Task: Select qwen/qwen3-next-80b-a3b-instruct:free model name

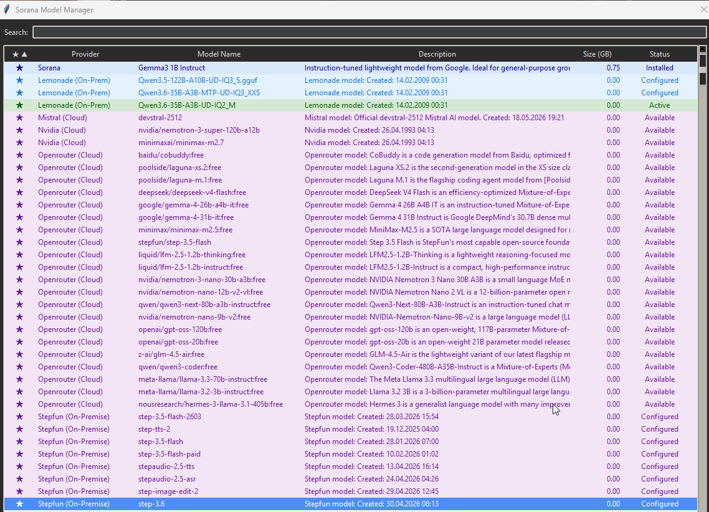Action: click(204, 305)
